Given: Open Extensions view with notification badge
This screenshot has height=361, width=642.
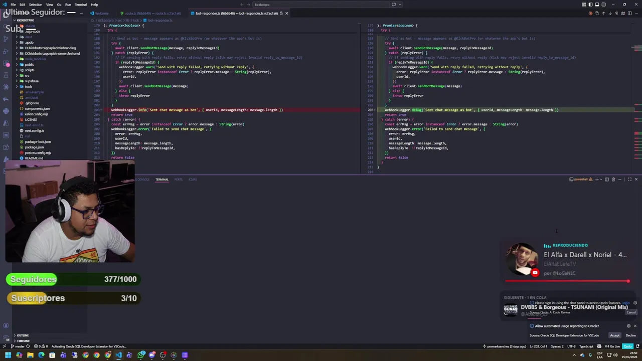Looking at the screenshot, I should click(x=6, y=64).
